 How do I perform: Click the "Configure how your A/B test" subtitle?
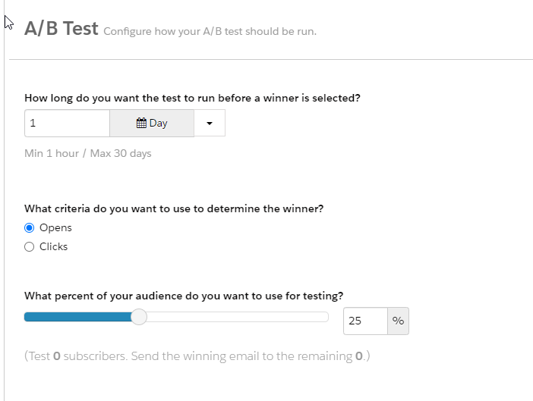[x=210, y=32]
